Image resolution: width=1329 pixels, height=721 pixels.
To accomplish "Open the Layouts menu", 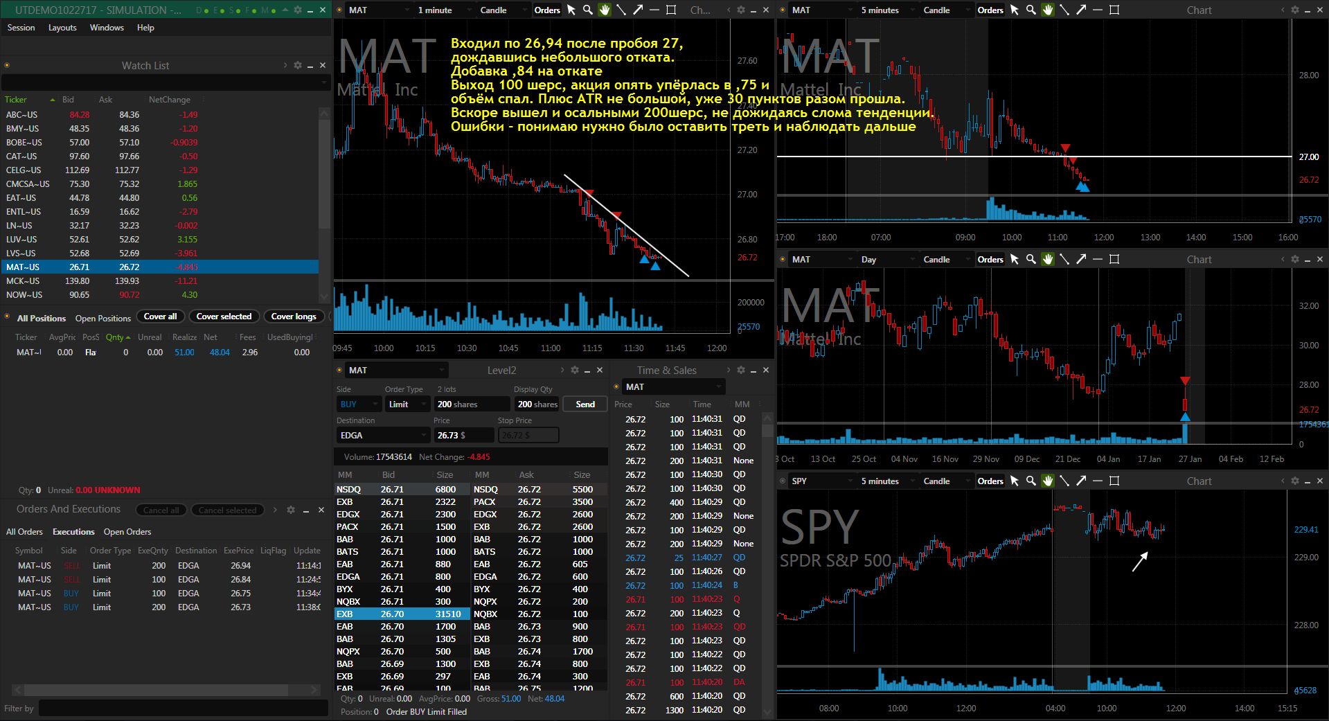I will 62,28.
